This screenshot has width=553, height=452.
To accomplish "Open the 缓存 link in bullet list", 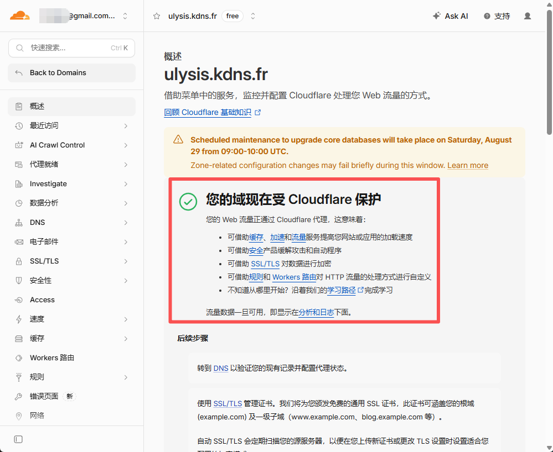I will (256, 237).
